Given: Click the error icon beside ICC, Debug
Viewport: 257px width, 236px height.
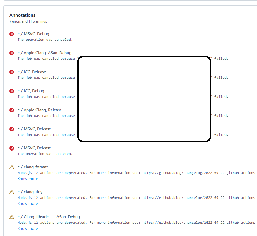Looking at the screenshot, I should pos(12,91).
